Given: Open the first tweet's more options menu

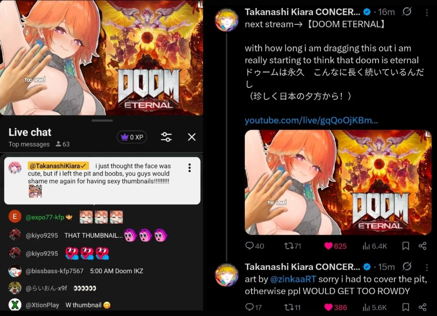Looking at the screenshot, I should click(427, 12).
